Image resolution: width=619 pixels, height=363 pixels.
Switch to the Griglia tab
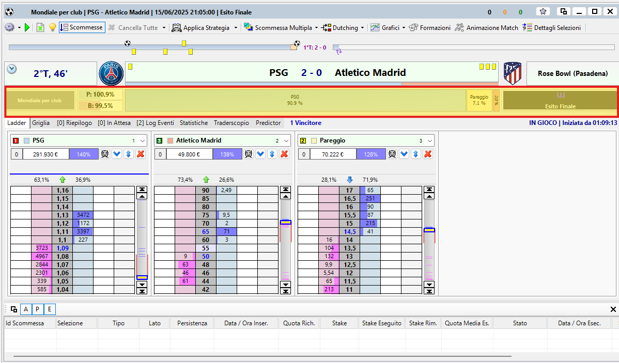[41, 123]
